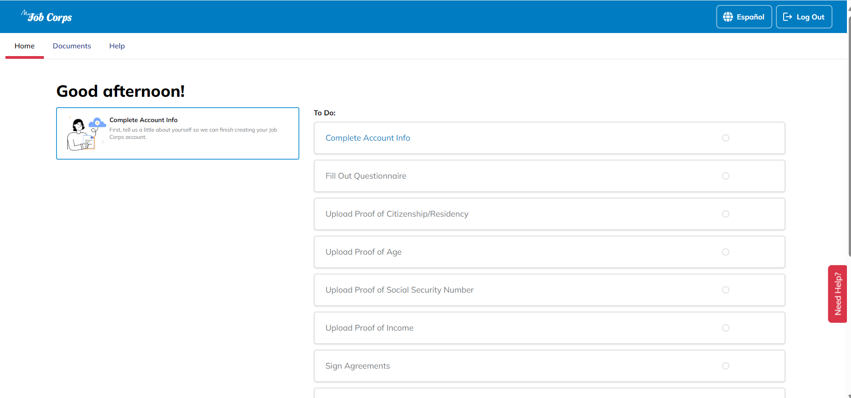Open the Complete Account Info to-do link
Image resolution: width=851 pixels, height=398 pixels.
(368, 138)
